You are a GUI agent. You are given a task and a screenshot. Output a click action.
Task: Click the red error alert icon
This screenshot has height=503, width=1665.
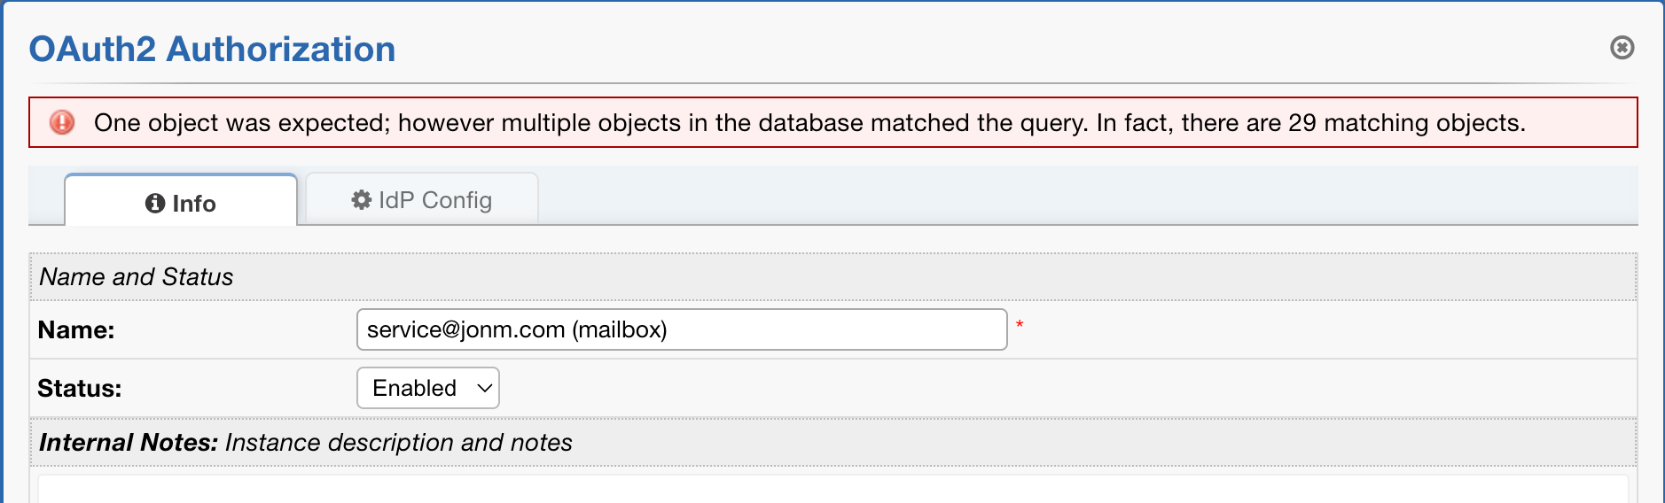coord(62,122)
